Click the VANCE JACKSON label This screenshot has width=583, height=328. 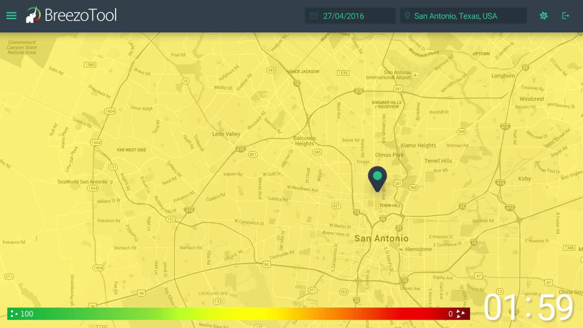click(x=303, y=72)
